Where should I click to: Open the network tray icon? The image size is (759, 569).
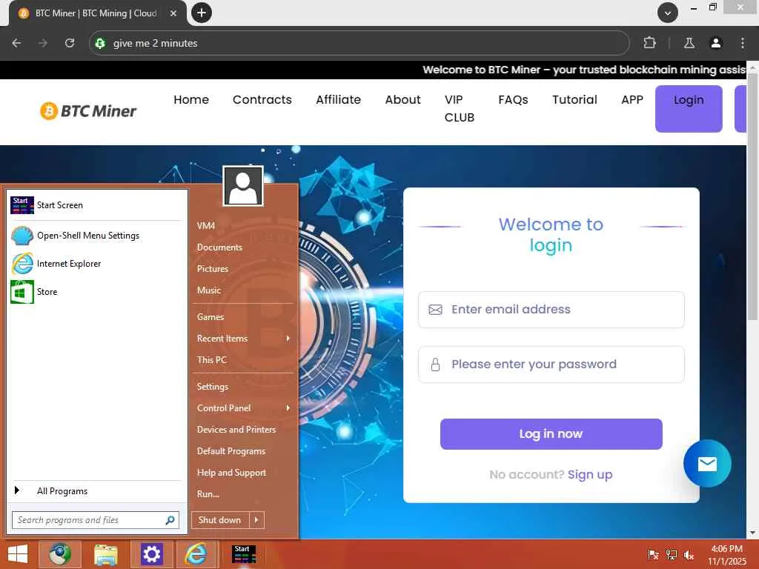671,555
